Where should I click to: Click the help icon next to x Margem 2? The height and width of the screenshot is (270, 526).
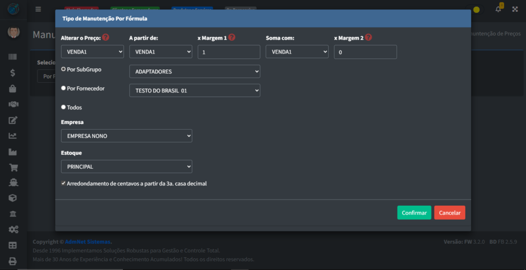pyautogui.click(x=368, y=38)
